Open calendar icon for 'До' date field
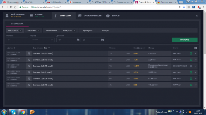 click(102, 40)
